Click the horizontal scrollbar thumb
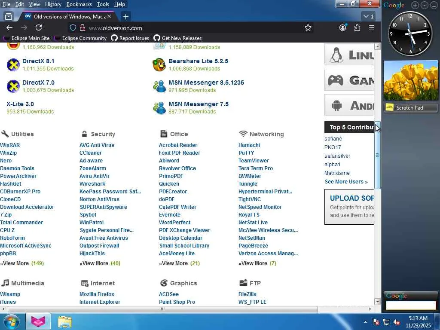Screen dimensions: 440x330 [163, 309]
